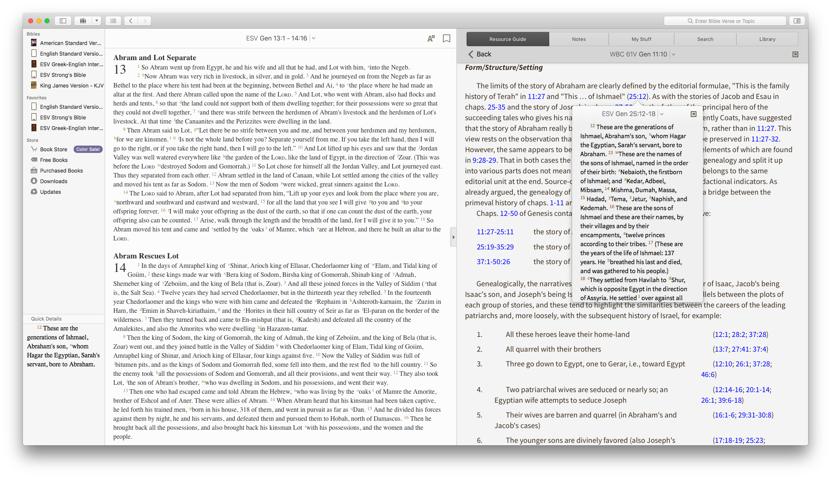831x478 pixels.
Task: Click the King James Version book icon
Action: coord(34,85)
